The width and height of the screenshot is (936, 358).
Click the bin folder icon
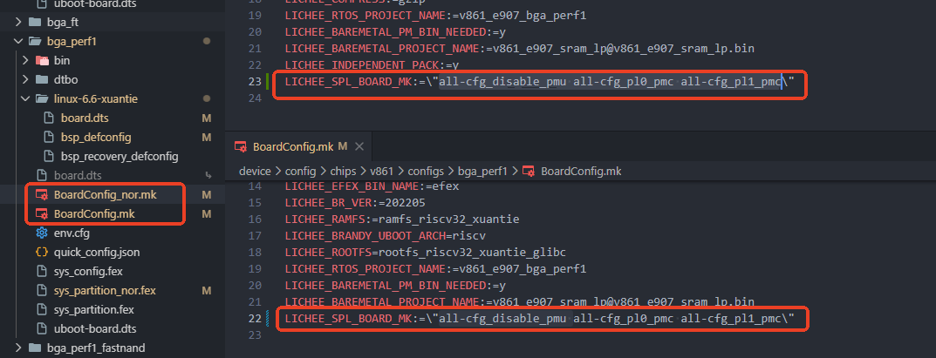[x=41, y=60]
